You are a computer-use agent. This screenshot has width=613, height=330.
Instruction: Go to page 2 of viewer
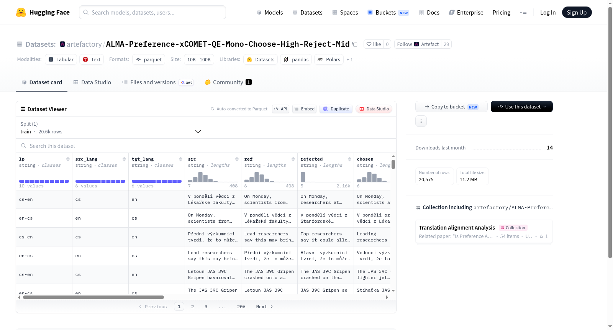pos(192,307)
